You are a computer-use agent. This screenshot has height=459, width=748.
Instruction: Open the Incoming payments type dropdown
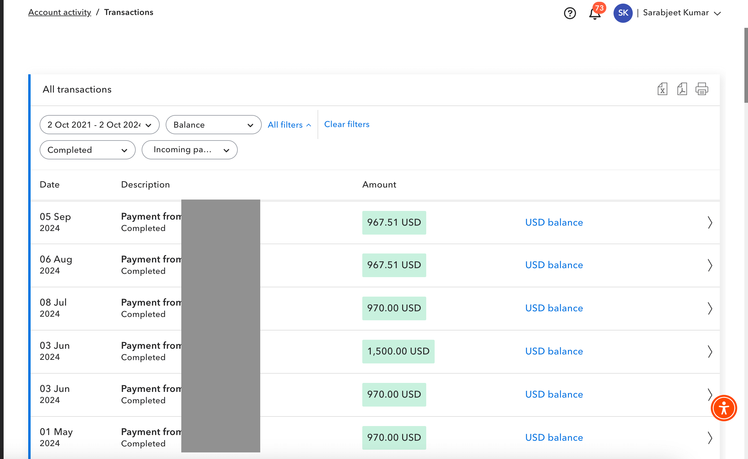tap(189, 150)
